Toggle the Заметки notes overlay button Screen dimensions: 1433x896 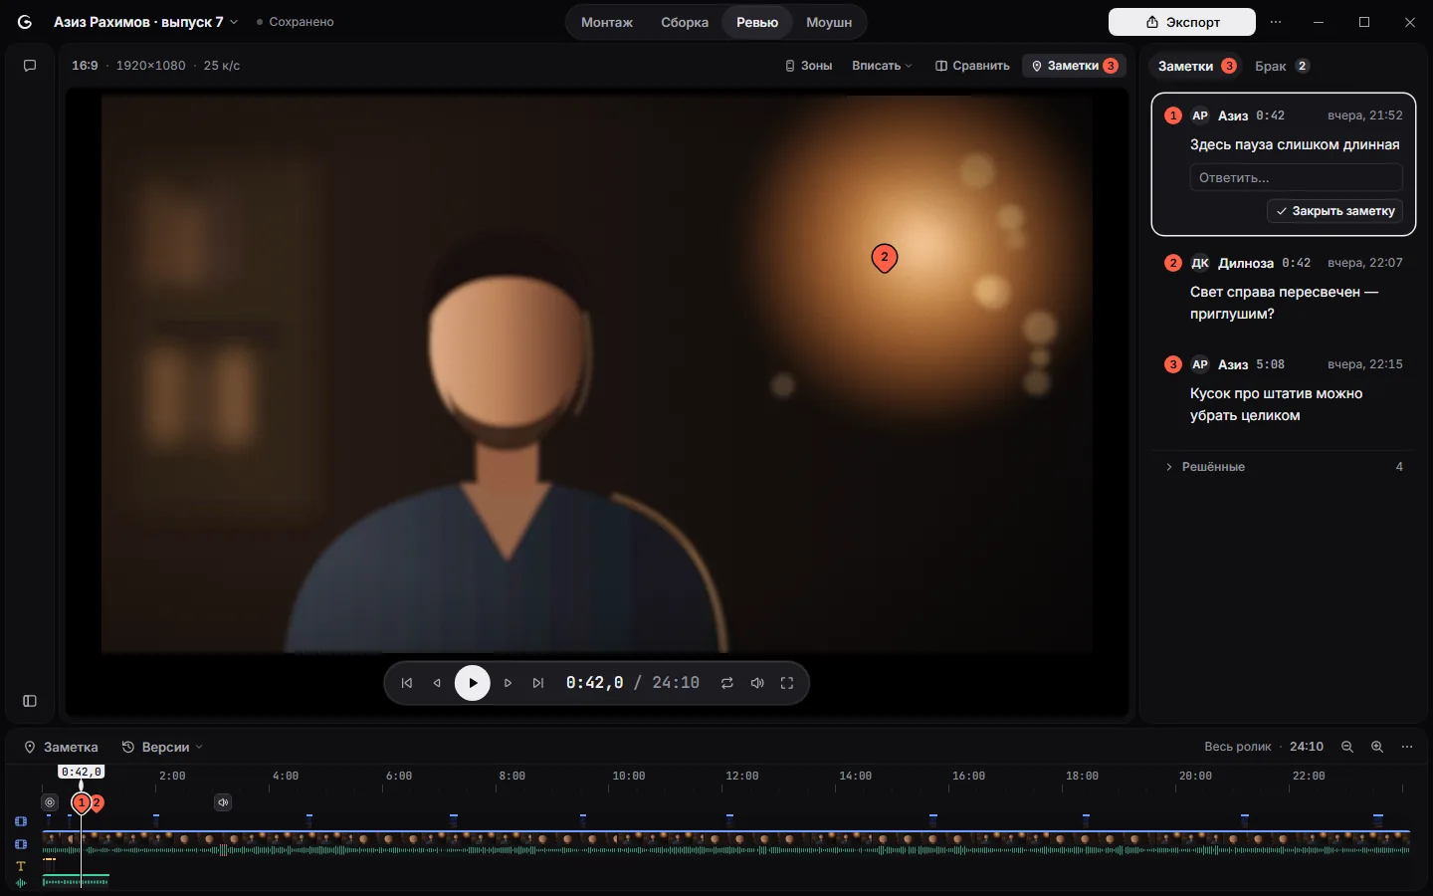point(1074,66)
